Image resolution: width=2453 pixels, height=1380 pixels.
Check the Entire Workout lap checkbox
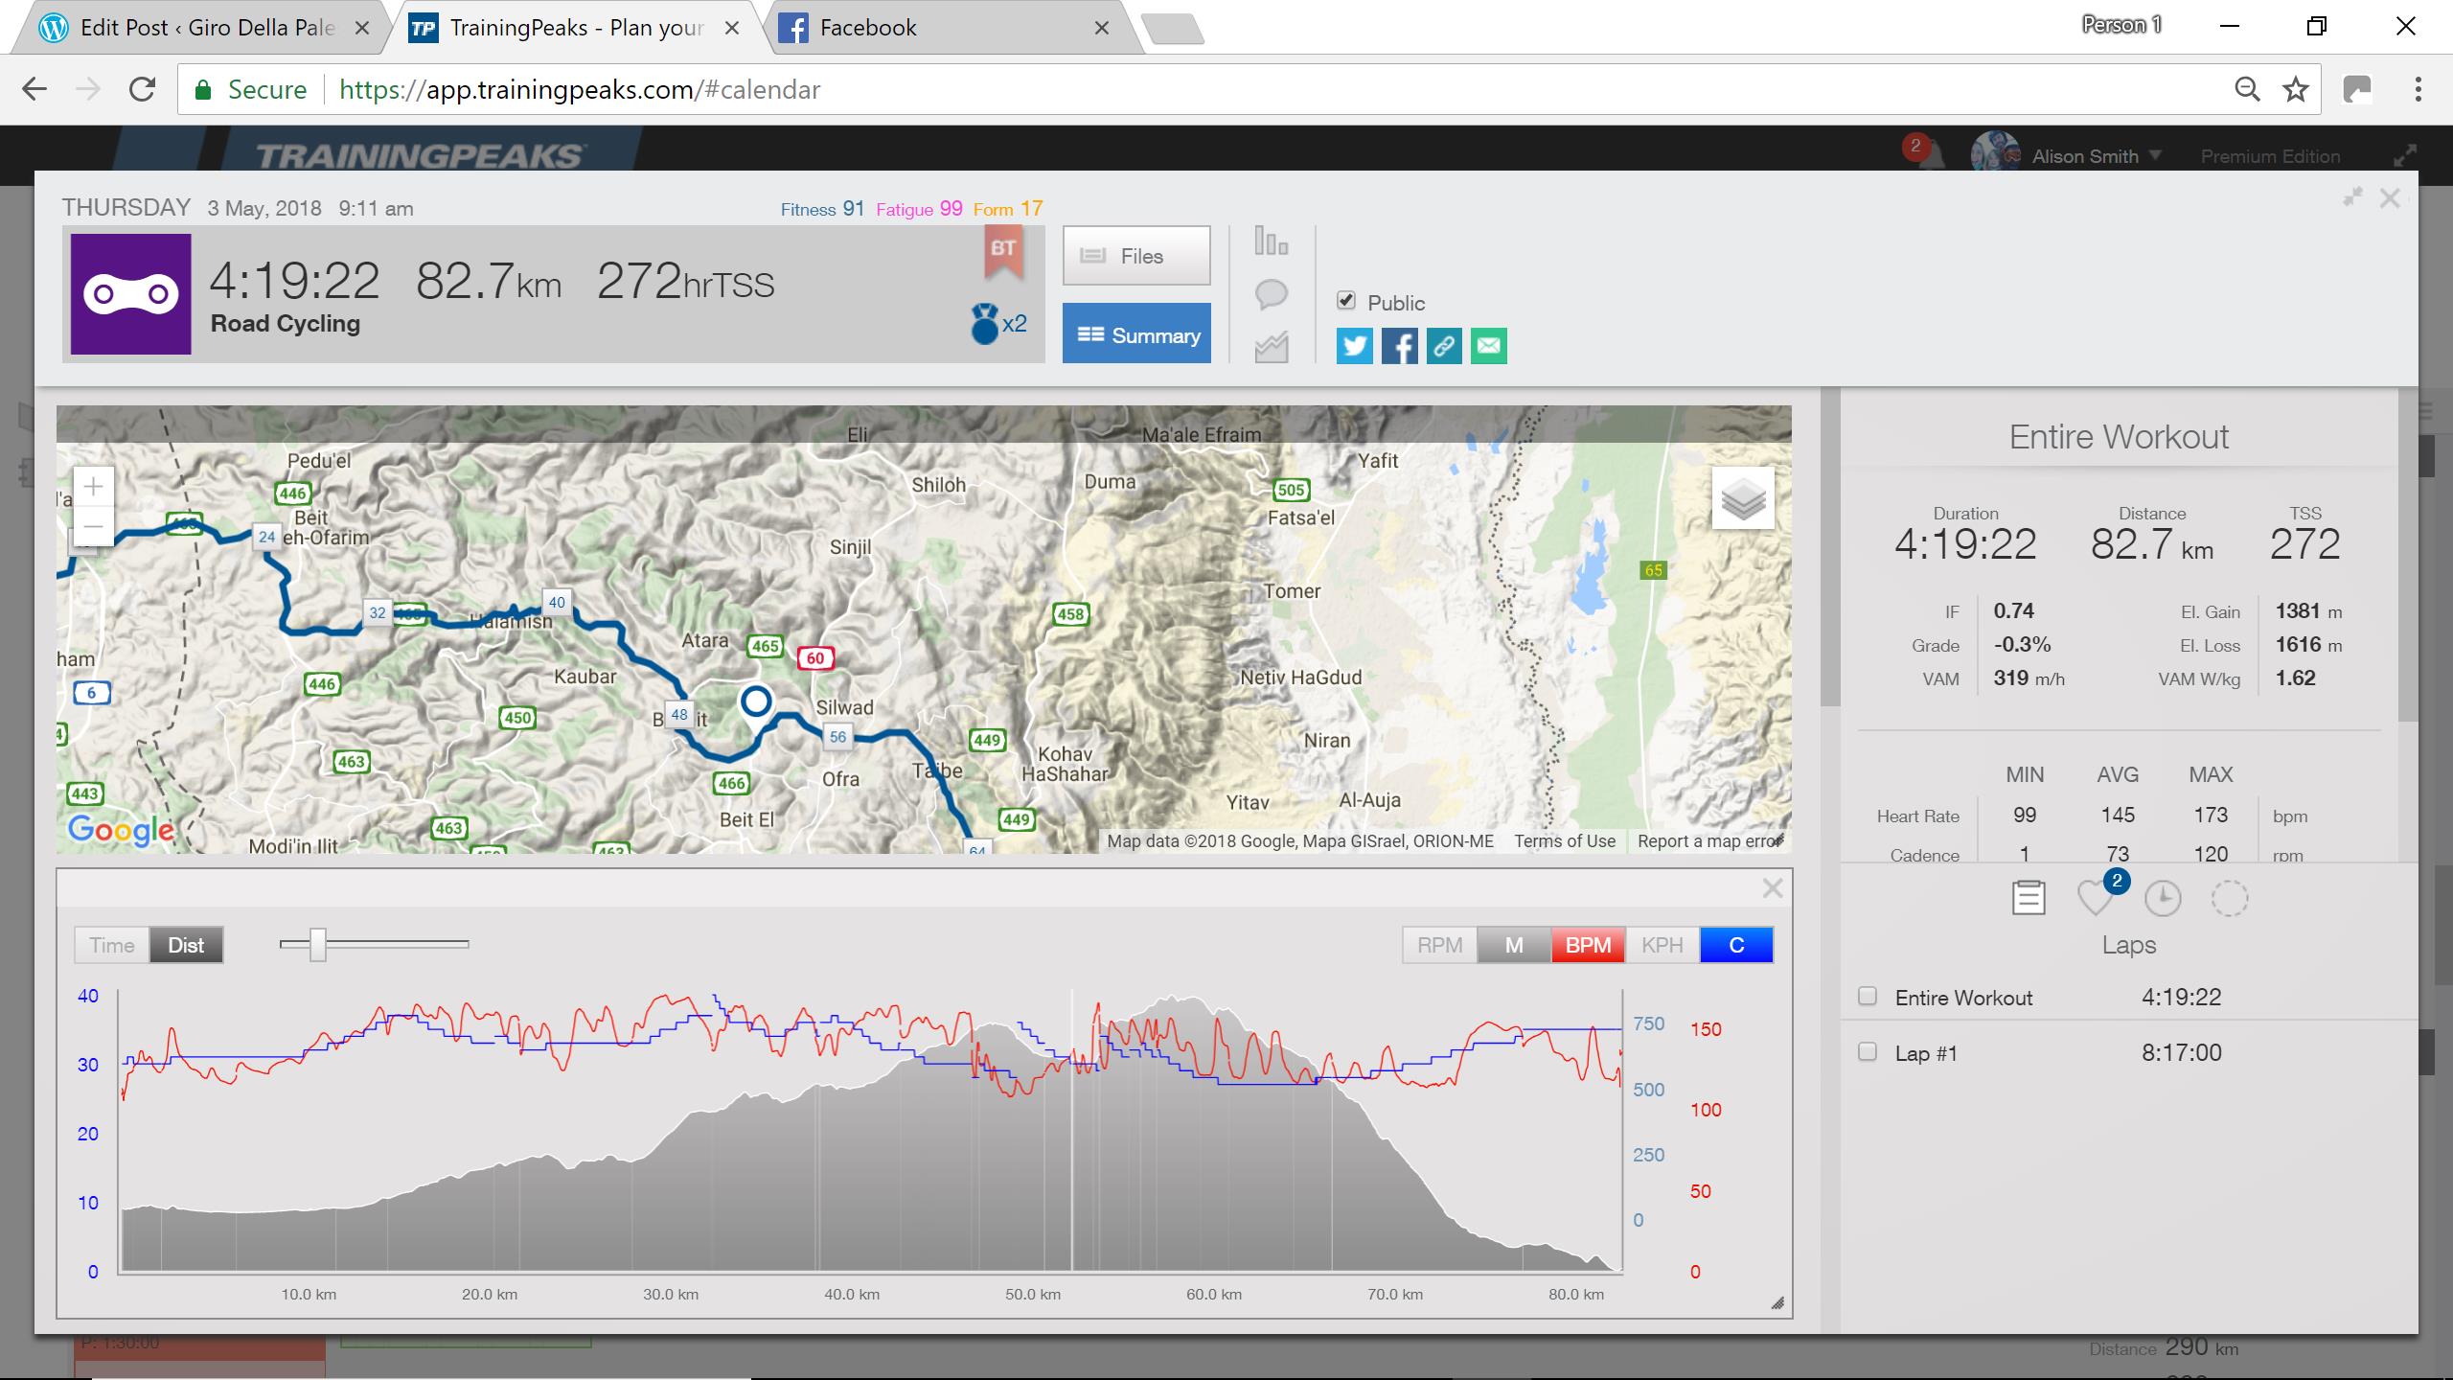pos(1868,996)
